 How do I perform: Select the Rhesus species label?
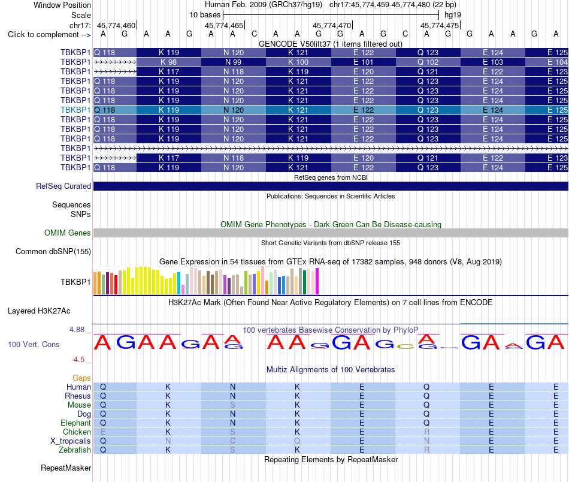78,396
